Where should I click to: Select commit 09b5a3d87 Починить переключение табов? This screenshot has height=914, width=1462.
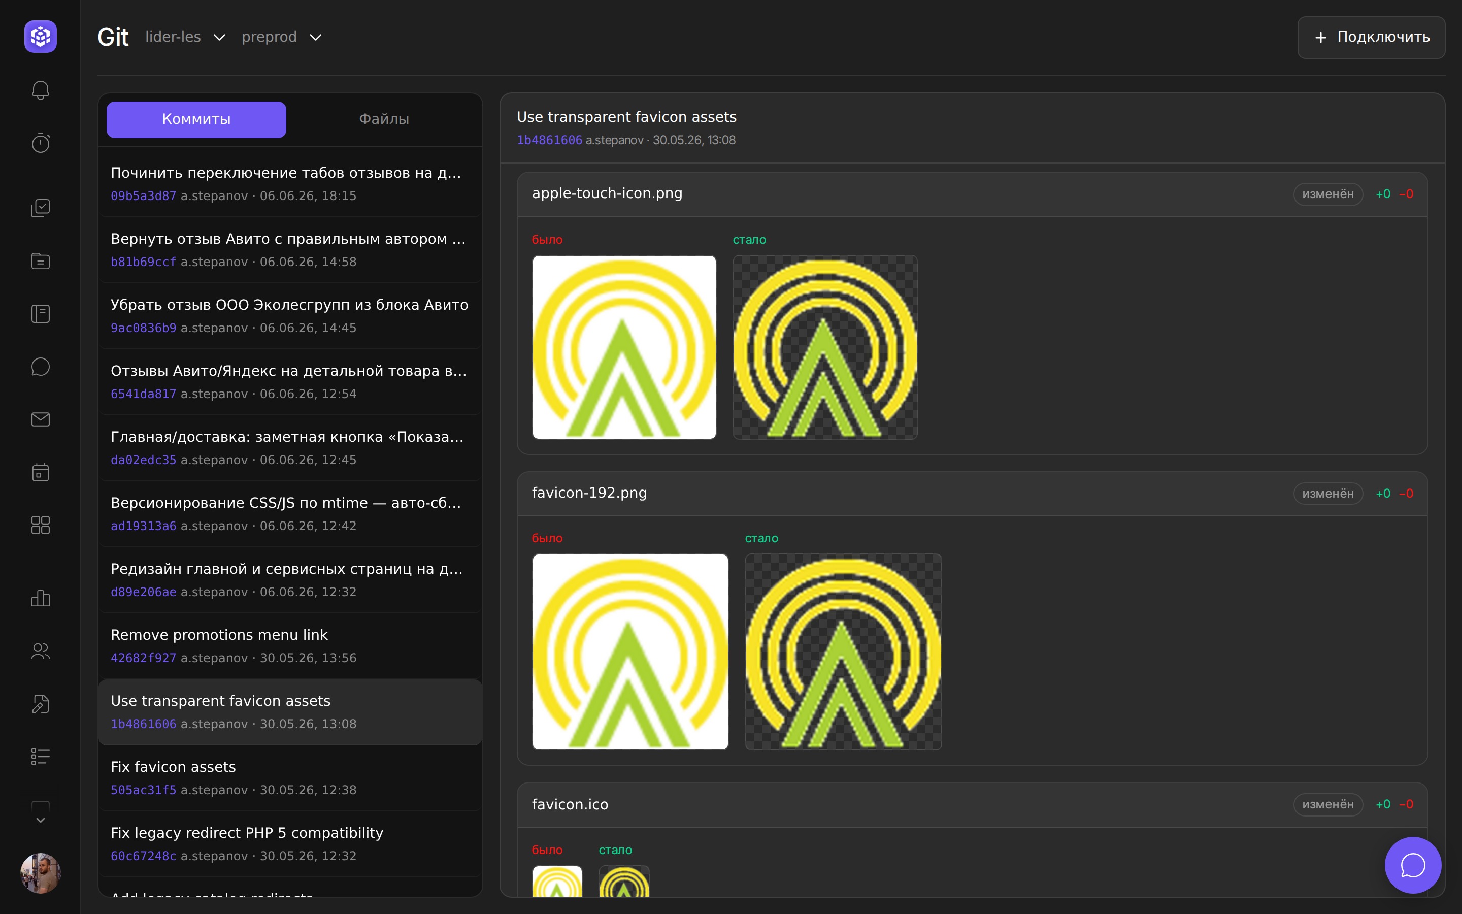coord(290,183)
